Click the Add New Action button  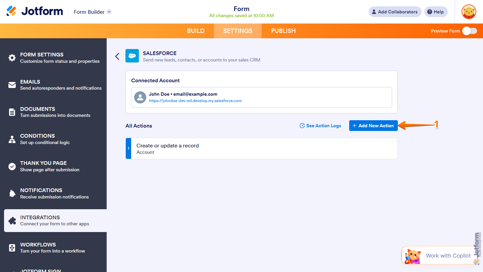373,125
